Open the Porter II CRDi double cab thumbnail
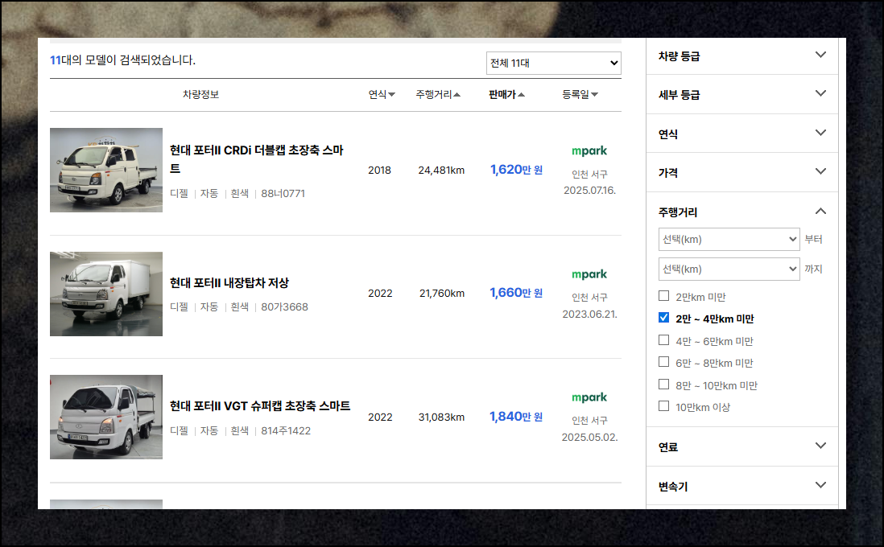Image resolution: width=884 pixels, height=547 pixels. [x=106, y=170]
